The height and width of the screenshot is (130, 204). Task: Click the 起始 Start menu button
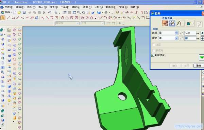(6, 12)
